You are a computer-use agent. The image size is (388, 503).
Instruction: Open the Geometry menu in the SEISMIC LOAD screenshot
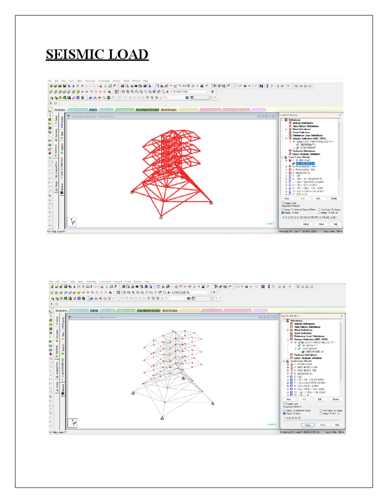pyautogui.click(x=90, y=81)
